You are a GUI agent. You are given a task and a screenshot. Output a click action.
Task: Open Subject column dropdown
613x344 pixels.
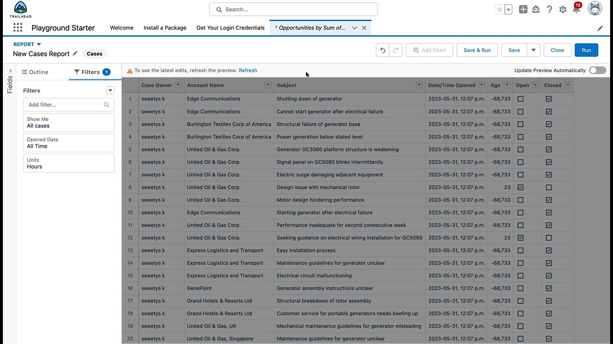tap(419, 85)
